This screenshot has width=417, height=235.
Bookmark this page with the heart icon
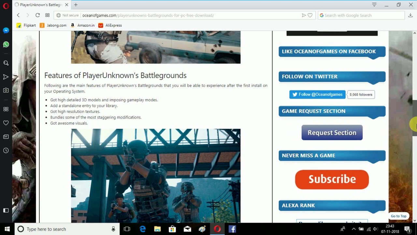click(310, 15)
